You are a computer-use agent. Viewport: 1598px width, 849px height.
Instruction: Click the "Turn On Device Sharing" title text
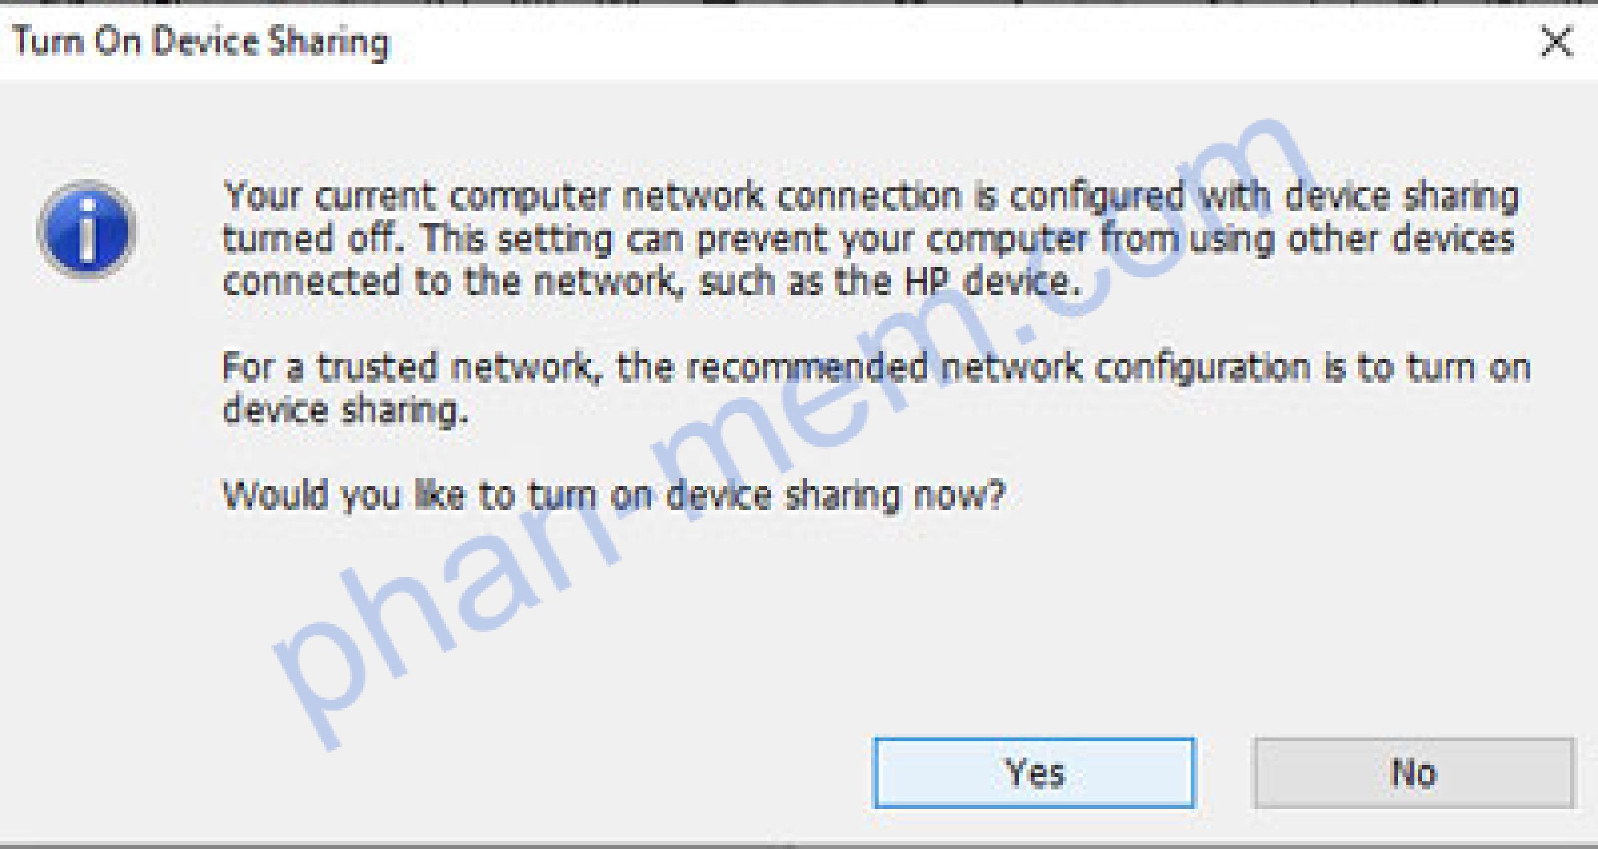tap(201, 42)
